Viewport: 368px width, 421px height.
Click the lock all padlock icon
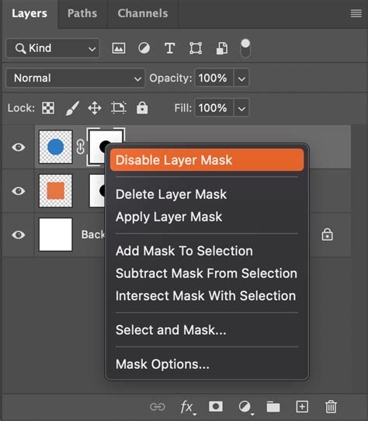click(142, 108)
